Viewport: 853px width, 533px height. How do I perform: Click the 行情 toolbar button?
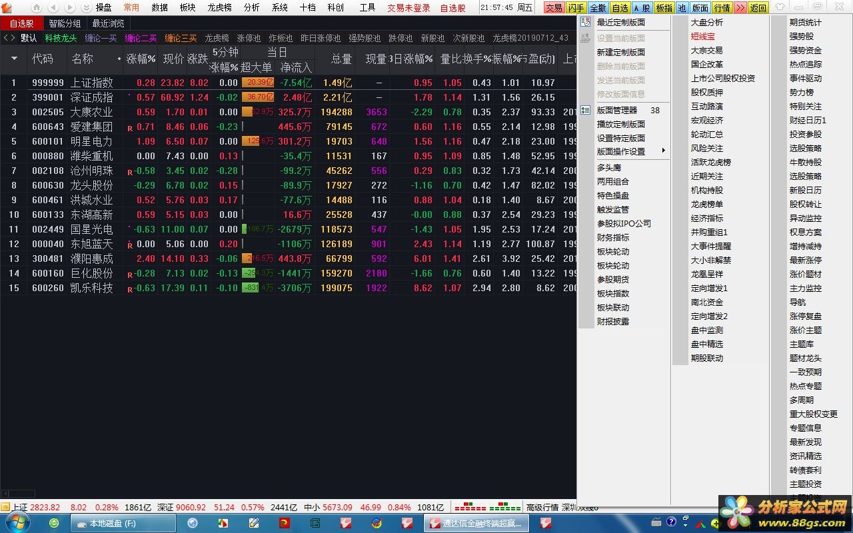(722, 8)
